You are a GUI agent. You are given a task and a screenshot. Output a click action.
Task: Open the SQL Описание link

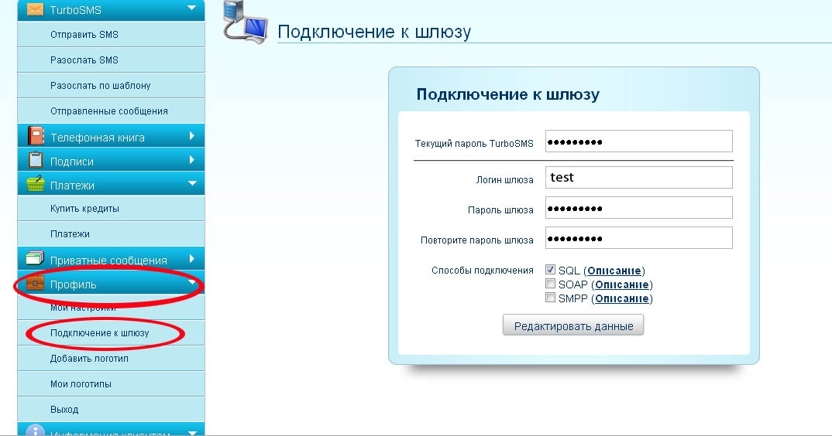point(614,271)
